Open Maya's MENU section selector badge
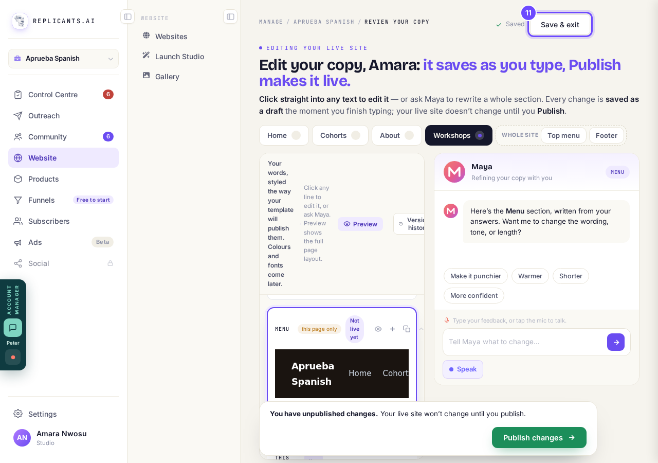The image size is (658, 463). 617,172
